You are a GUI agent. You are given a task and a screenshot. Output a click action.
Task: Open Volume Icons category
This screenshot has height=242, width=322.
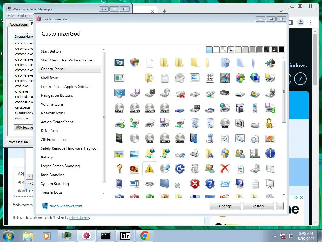tap(52, 104)
